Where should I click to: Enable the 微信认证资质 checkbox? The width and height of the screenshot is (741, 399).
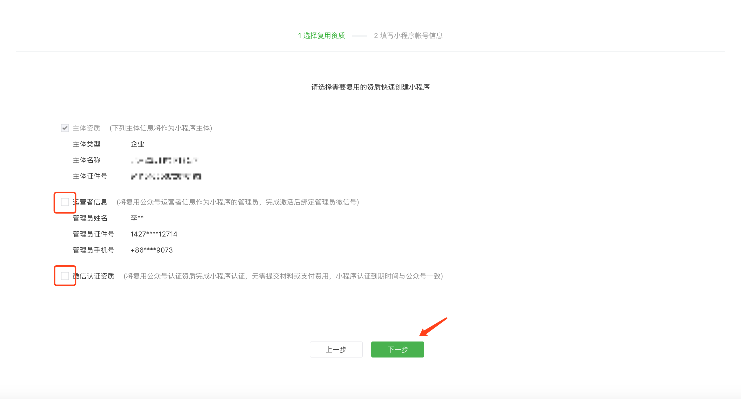coord(65,276)
